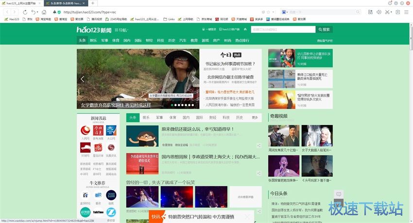Select 军事 in the green navigation bar

point(104,40)
